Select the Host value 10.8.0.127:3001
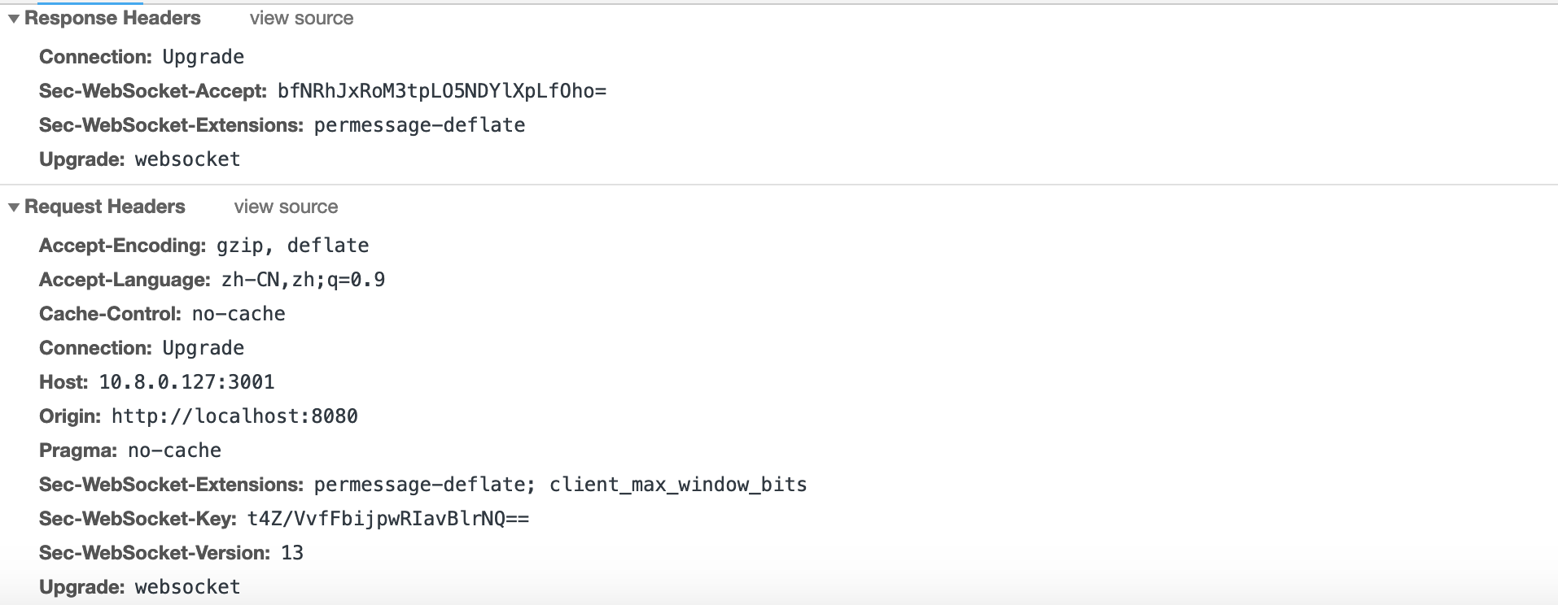 click(187, 382)
